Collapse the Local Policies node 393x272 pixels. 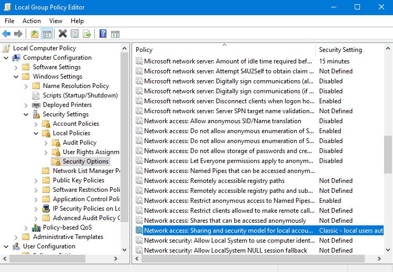[36, 133]
